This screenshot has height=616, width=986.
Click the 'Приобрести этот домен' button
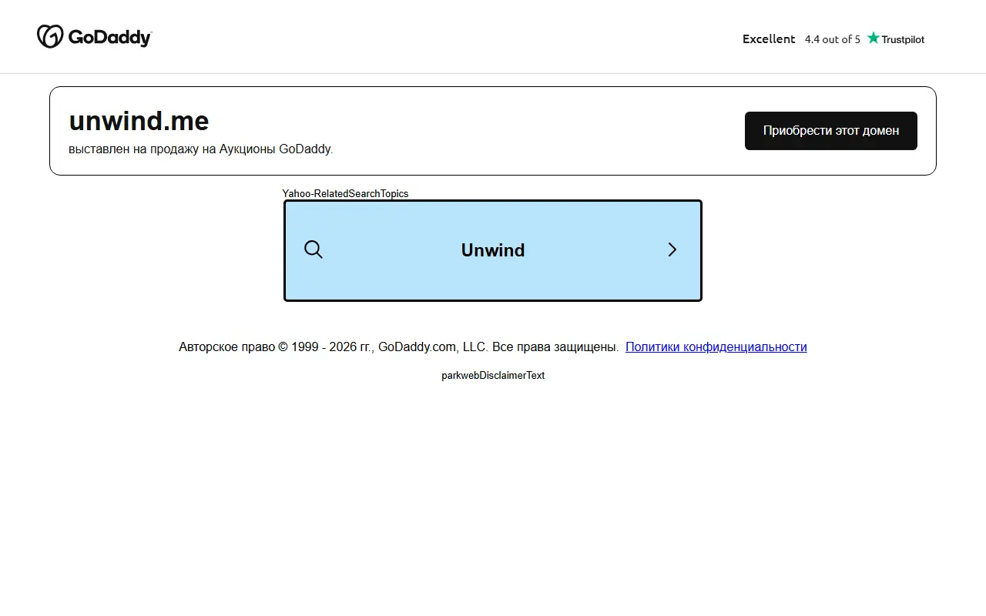pos(831,131)
